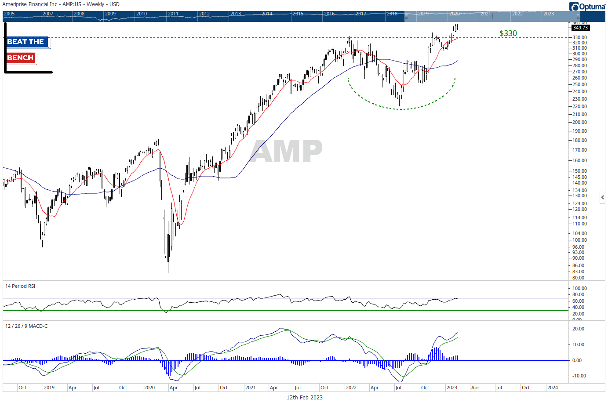Jump to 2014 in the top navigator
608x406 pixels.
click(267, 14)
